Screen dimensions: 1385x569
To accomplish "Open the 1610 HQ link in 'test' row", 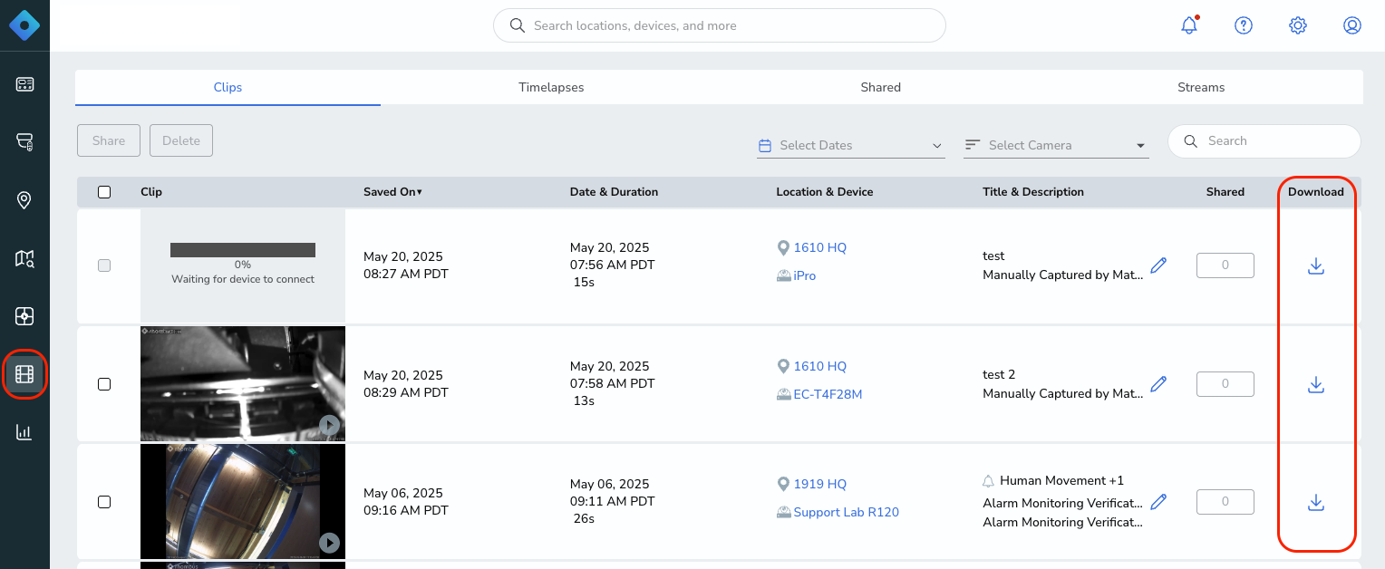I will [820, 247].
